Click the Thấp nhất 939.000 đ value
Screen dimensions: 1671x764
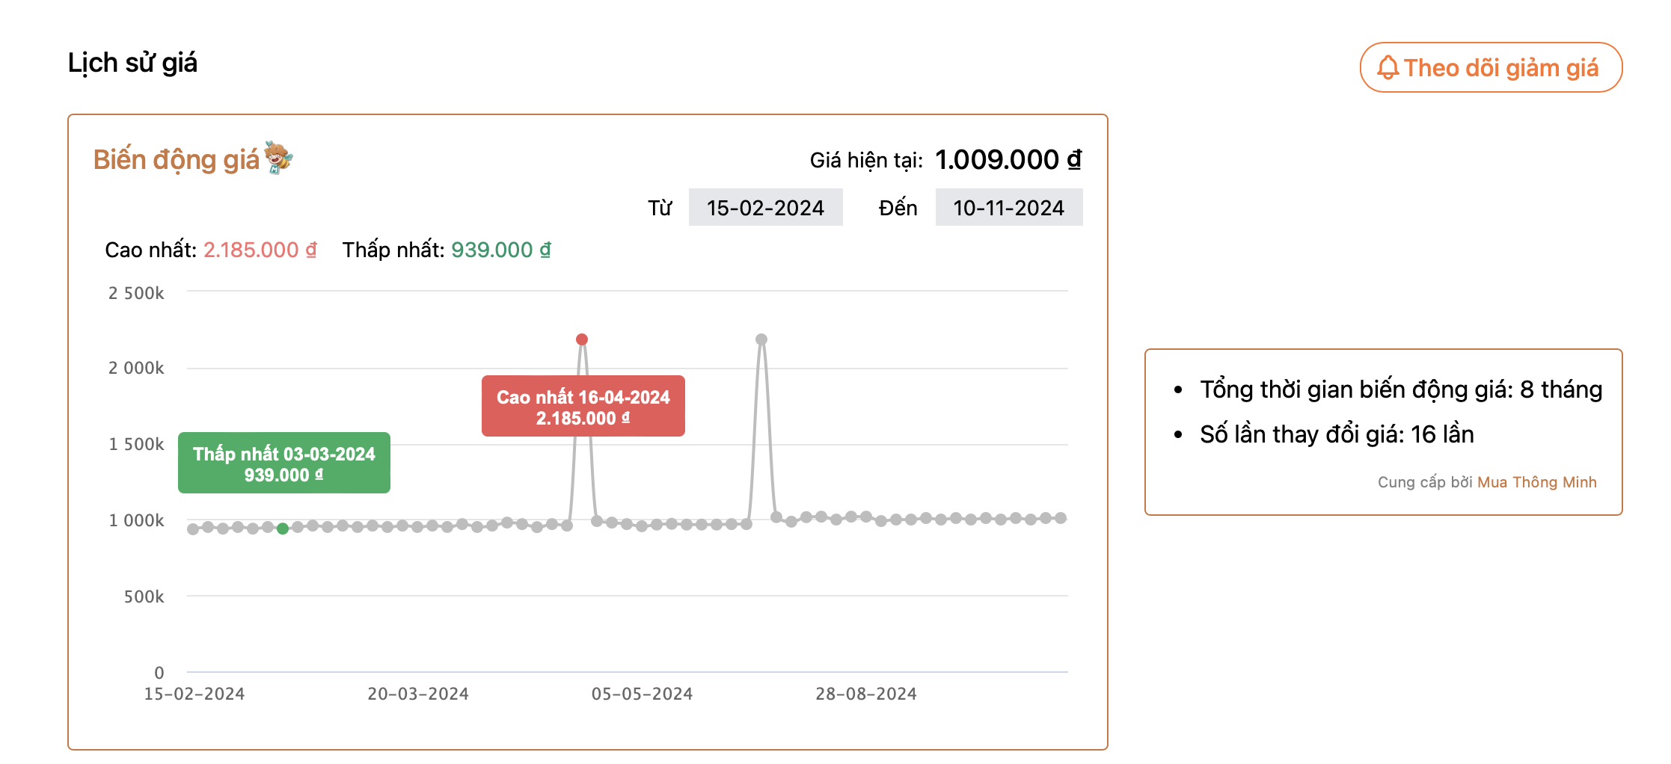click(500, 250)
